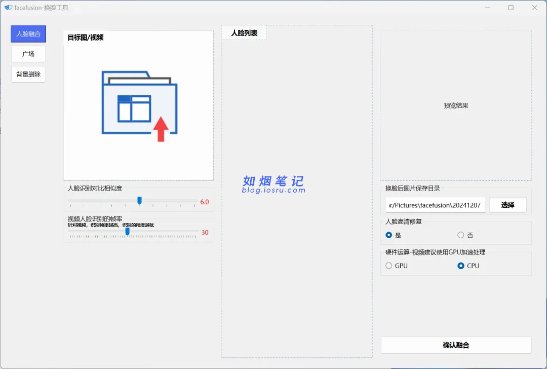
Task: Select 是 for 人脸高清修复
Action: pyautogui.click(x=389, y=235)
